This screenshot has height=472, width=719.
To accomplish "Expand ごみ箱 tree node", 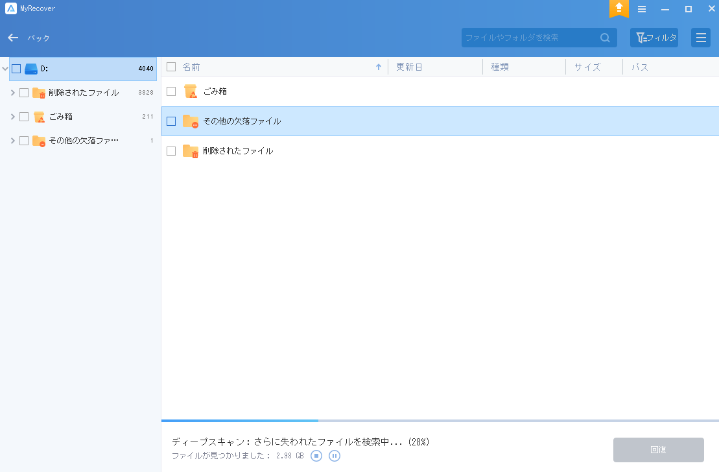I will [x=13, y=117].
